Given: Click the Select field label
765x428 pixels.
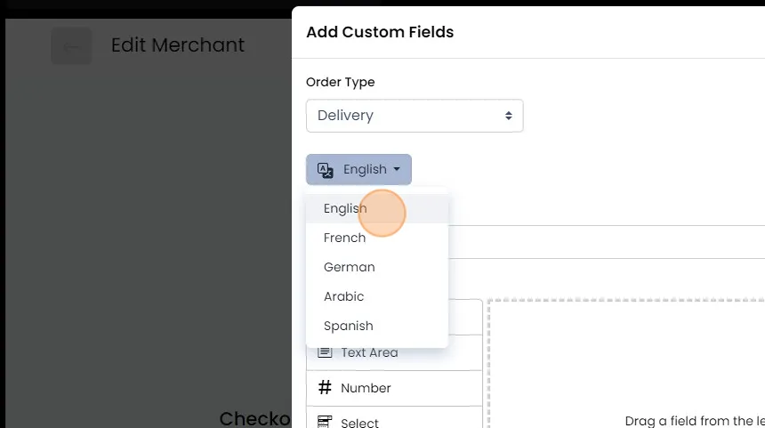Looking at the screenshot, I should 359,422.
